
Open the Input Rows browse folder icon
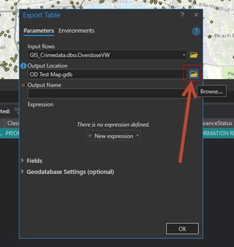coord(194,55)
